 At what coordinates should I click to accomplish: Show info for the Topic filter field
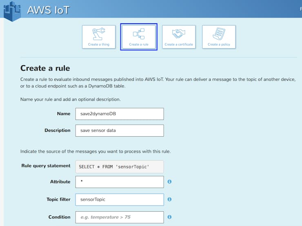pyautogui.click(x=169, y=199)
